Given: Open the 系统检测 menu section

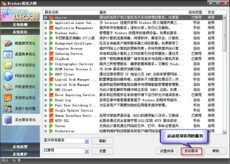Looking at the screenshot, I should (20, 25).
